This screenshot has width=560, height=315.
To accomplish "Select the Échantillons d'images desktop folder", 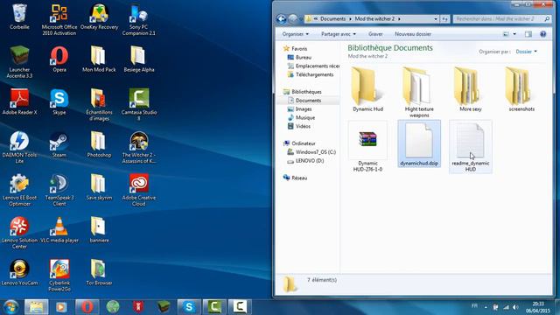I will click(99, 105).
